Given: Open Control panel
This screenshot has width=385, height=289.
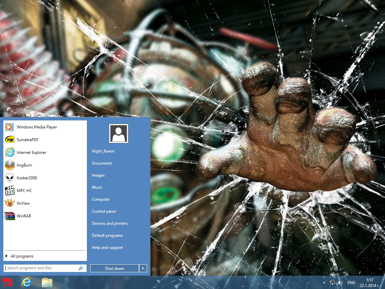Looking at the screenshot, I should tap(104, 211).
